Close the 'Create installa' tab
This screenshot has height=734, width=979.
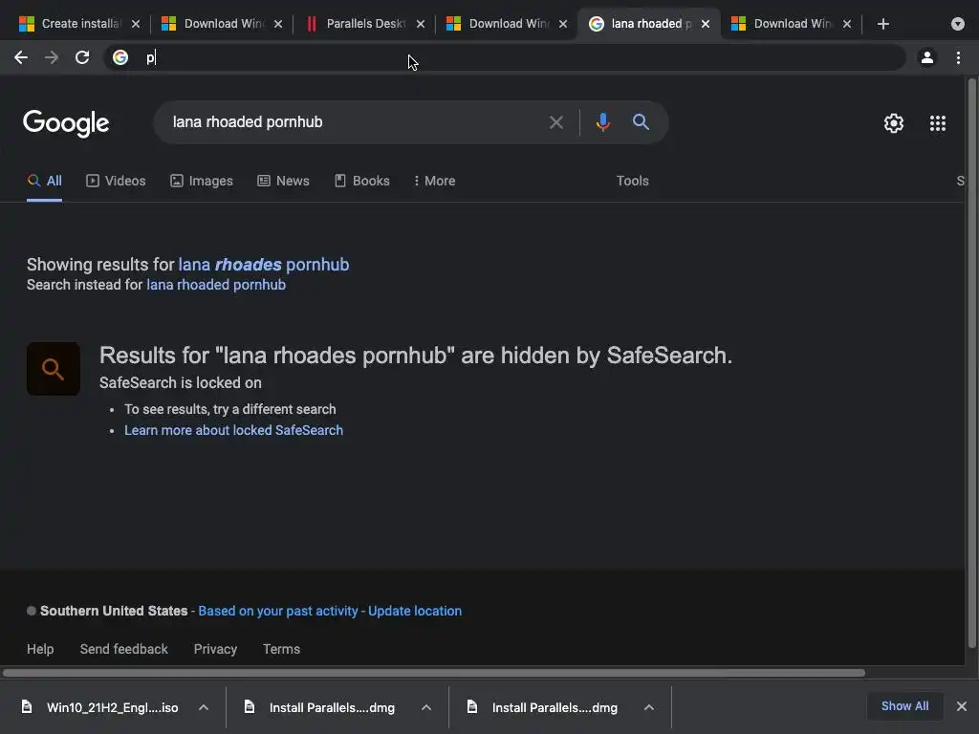[x=136, y=24]
